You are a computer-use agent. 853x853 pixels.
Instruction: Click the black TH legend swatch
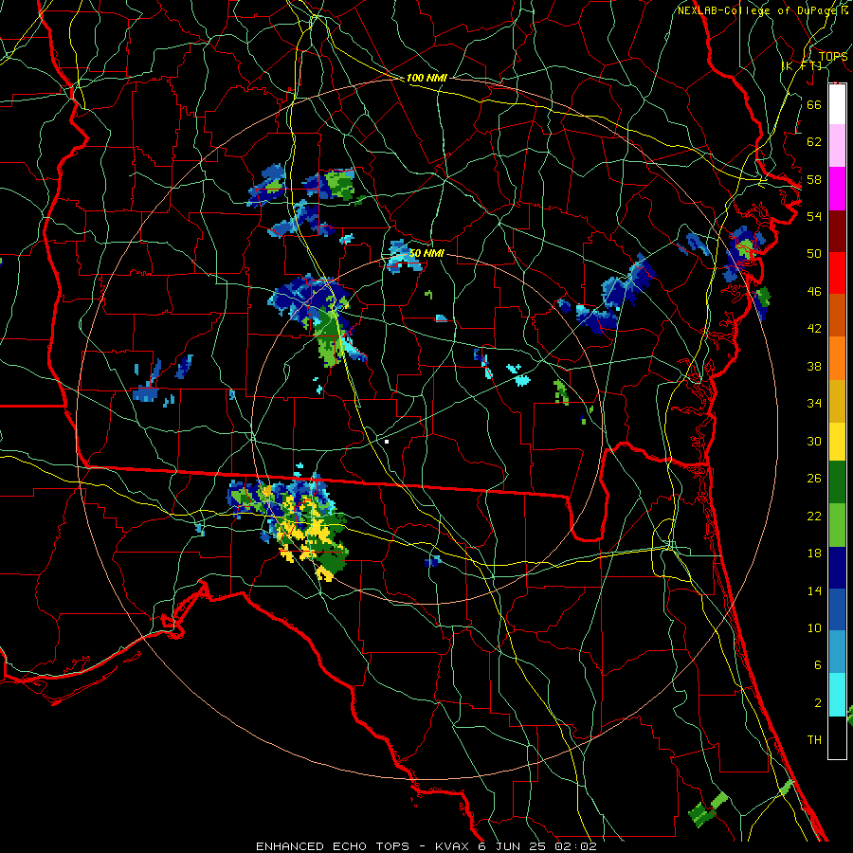pyautogui.click(x=837, y=737)
